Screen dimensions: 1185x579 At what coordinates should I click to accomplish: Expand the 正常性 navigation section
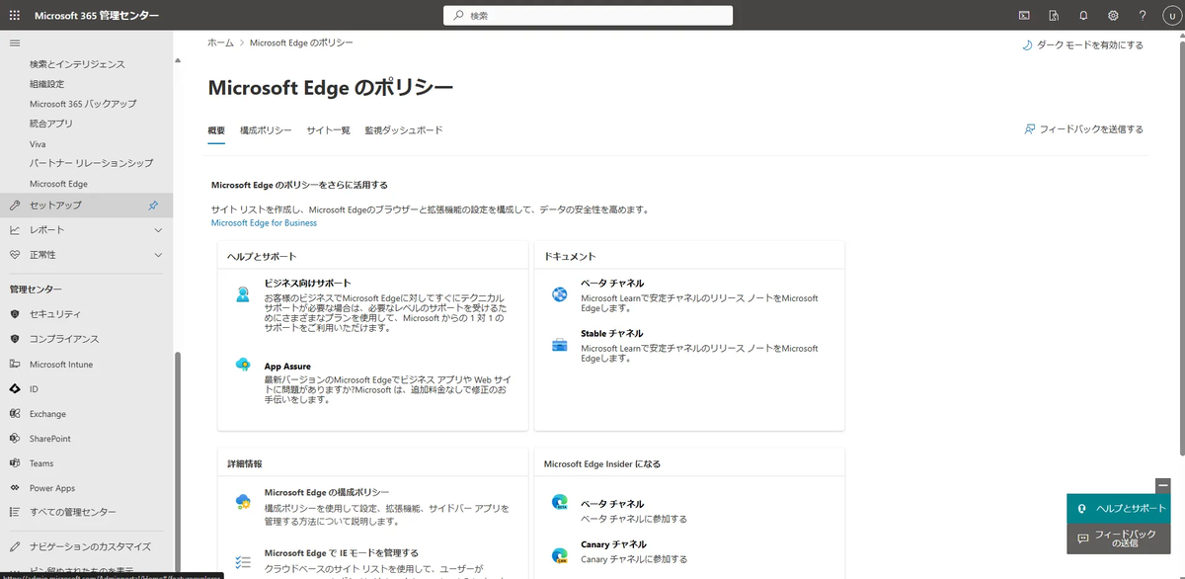coord(86,255)
